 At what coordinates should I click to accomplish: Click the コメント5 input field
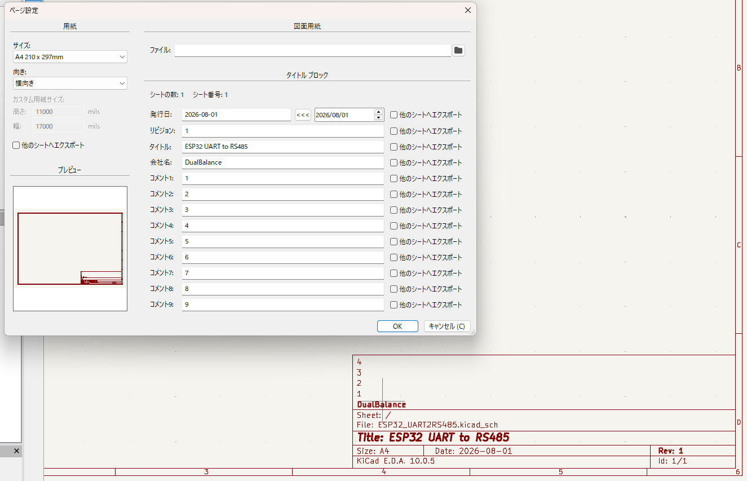pyautogui.click(x=283, y=241)
